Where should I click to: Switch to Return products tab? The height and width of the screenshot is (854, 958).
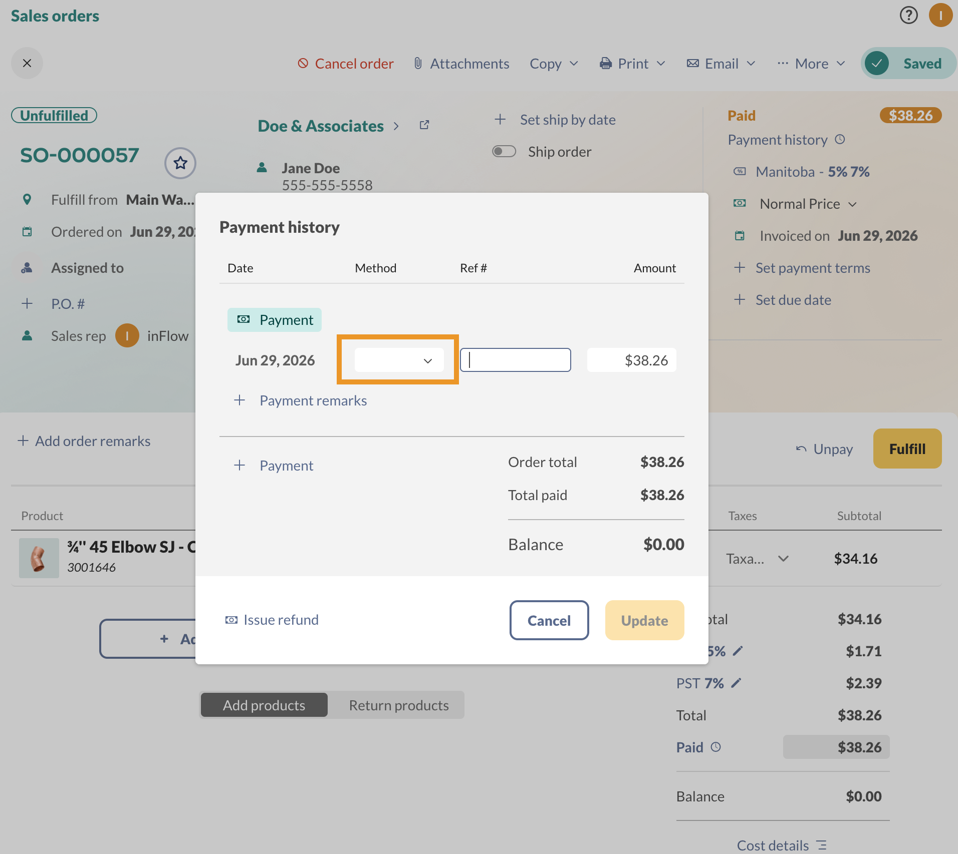coord(399,705)
